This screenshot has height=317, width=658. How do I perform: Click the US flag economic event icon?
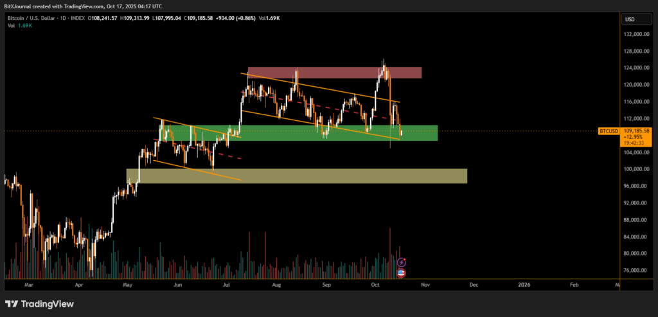click(x=402, y=273)
